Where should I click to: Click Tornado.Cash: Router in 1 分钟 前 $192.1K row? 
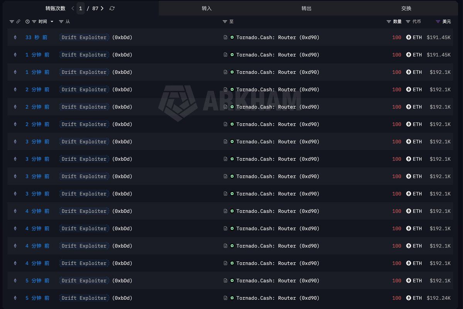tap(266, 72)
